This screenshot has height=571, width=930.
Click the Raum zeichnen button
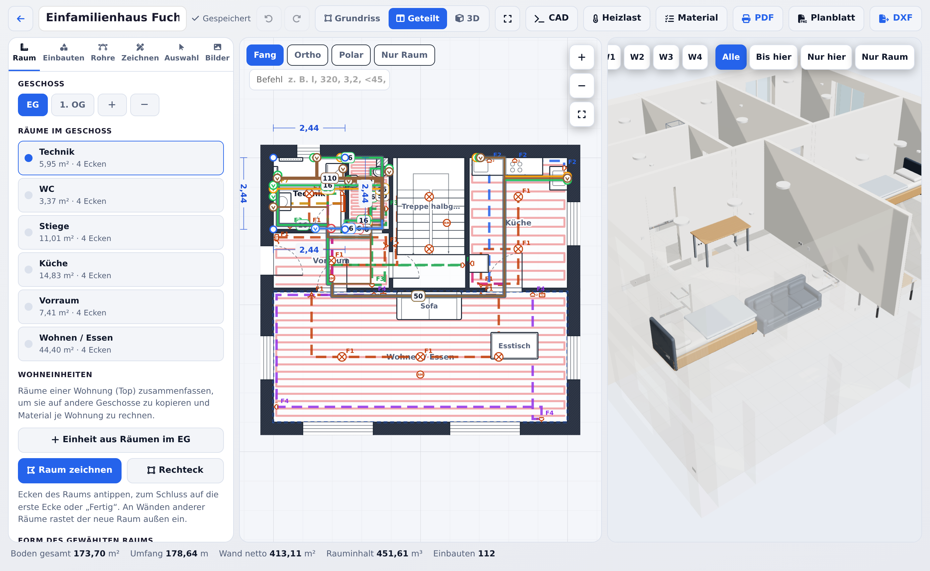tap(69, 470)
